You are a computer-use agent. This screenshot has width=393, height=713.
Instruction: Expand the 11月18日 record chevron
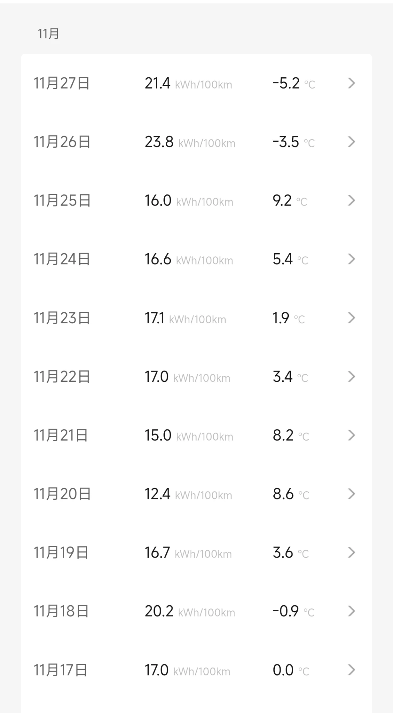[x=351, y=611]
